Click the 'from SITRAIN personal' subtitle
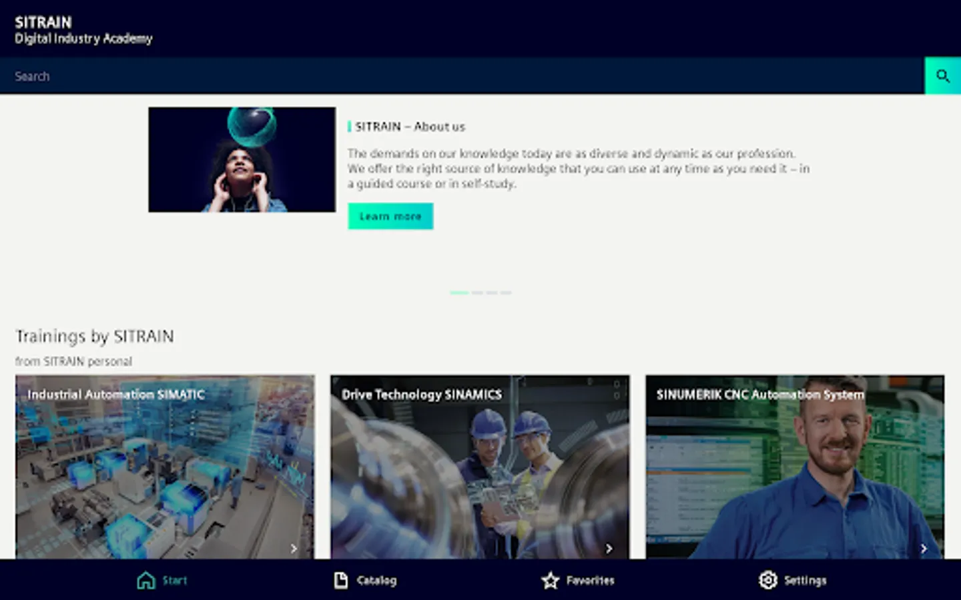This screenshot has width=961, height=600. click(x=73, y=361)
